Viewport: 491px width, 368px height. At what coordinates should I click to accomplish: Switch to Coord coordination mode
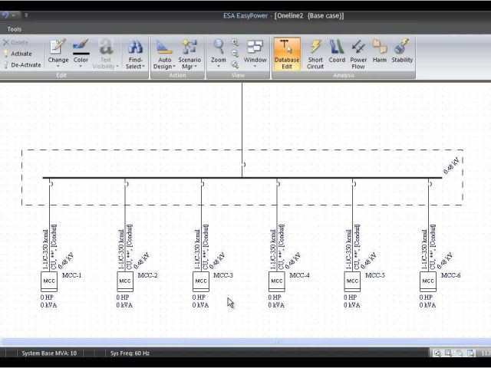337,53
